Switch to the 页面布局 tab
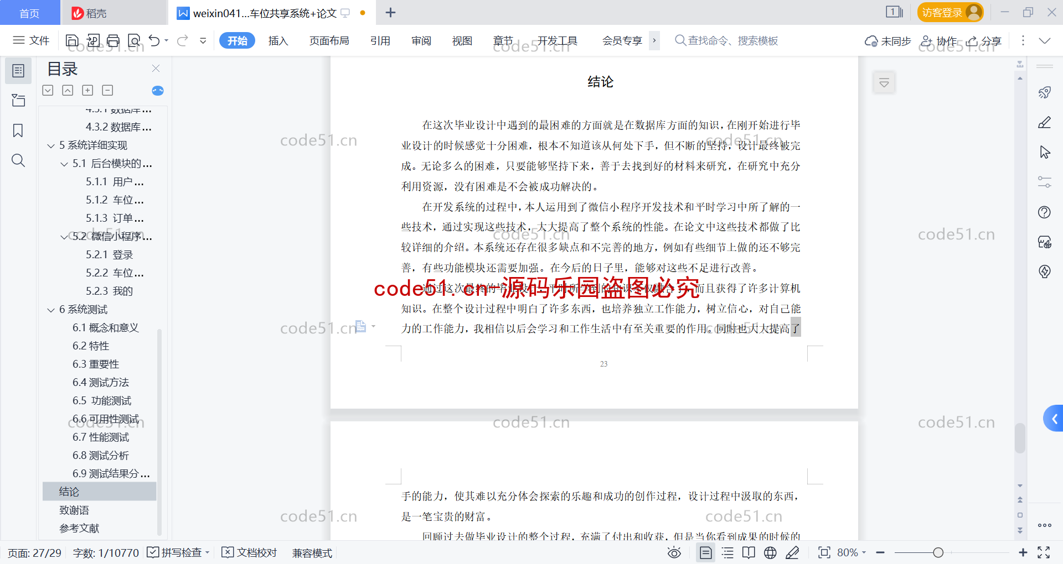 [329, 40]
